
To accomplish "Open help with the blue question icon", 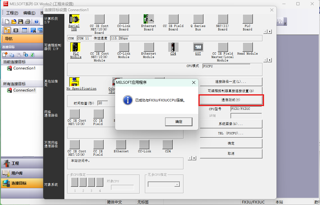I will coord(36,22).
